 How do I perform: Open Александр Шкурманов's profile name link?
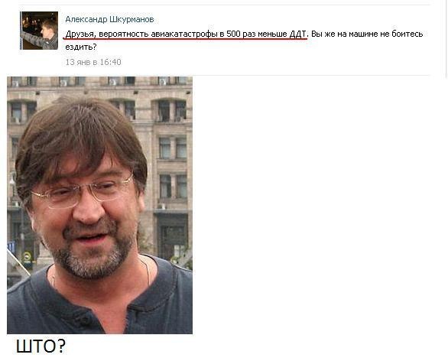point(109,19)
